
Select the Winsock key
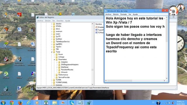[x=64, y=72]
